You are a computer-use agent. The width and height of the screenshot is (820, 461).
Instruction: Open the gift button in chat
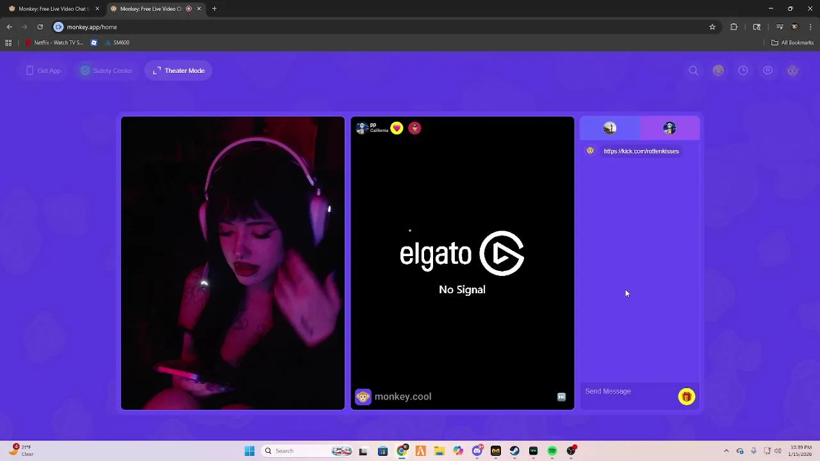pos(686,397)
